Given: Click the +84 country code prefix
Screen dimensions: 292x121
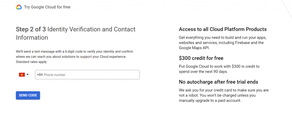Looking at the screenshot, I should coord(40,75).
